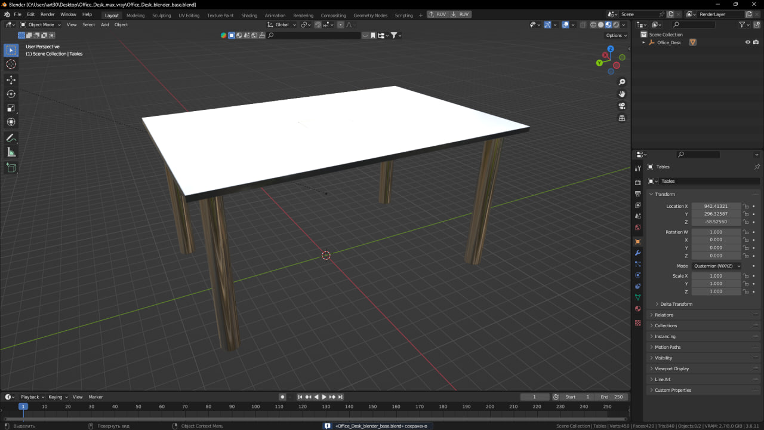764x430 pixels.
Task: Toggle viewport overlays button
Action: 565,24
